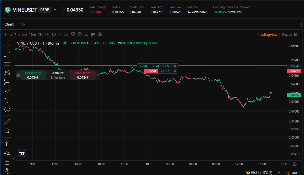Screen dimensions: 304x175
Task: Toggle stay in drawing mode
Action: coord(7,153)
